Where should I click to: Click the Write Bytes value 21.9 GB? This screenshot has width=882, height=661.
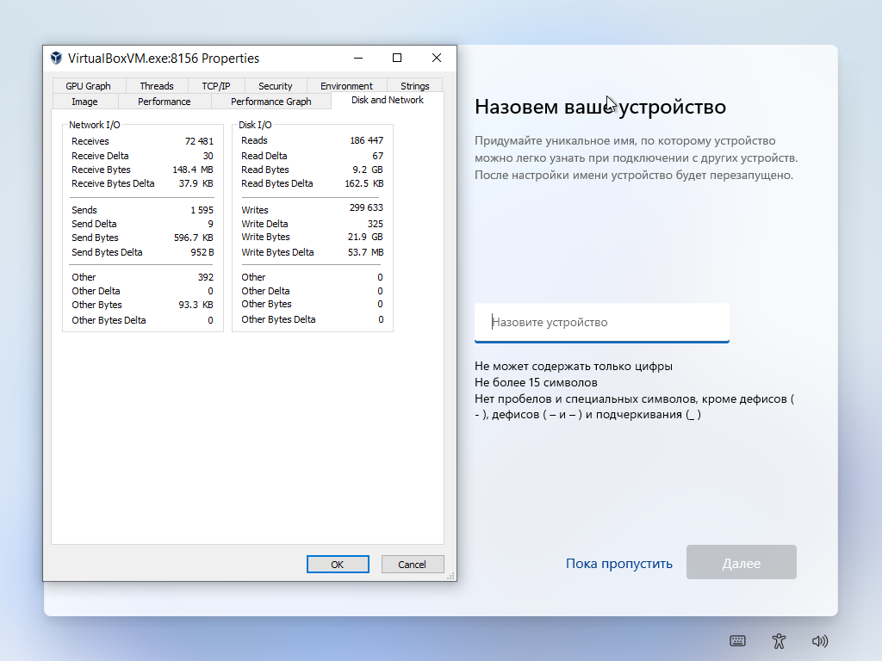click(365, 238)
